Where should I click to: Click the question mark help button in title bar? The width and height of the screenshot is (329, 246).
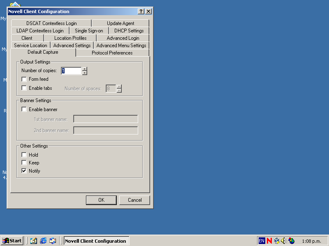(x=141, y=11)
